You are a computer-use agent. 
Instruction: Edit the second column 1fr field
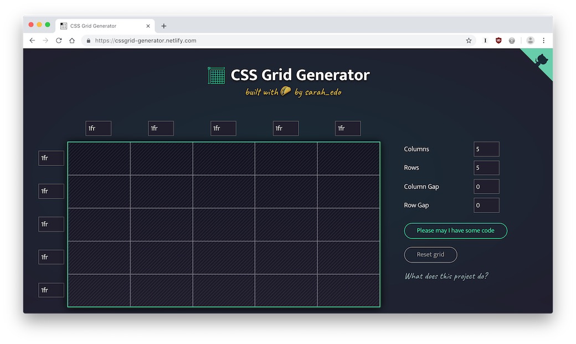[161, 128]
